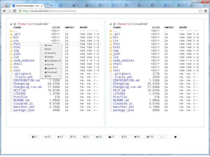Open parent directory .. in left panel
This screenshot has width=210, height=157.
pos(15,31)
